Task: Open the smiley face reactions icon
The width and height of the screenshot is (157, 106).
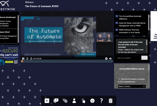Action: click(x=92, y=101)
